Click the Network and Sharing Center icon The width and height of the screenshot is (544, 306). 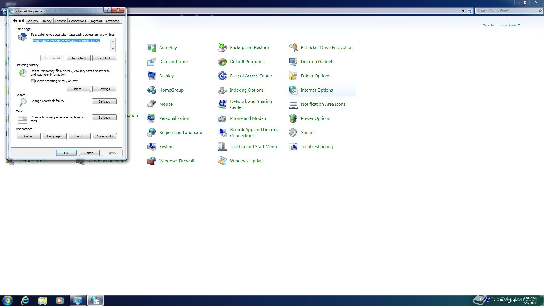pyautogui.click(x=222, y=104)
